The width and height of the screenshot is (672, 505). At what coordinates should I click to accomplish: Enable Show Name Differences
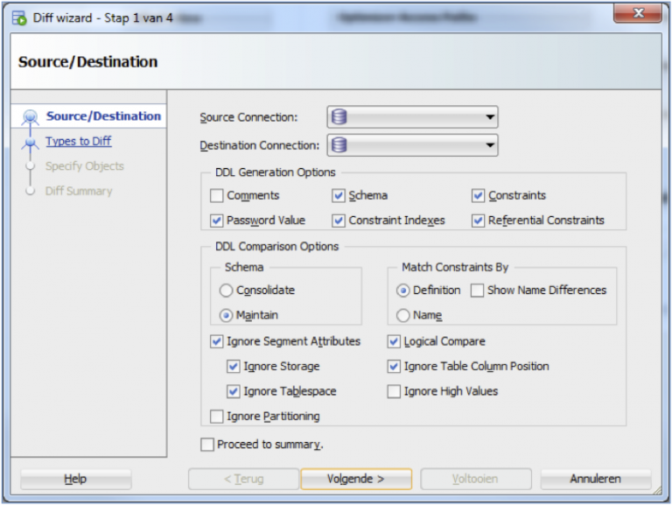[x=478, y=291]
